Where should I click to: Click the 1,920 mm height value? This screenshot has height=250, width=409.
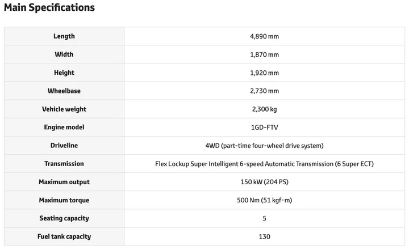[264, 73]
